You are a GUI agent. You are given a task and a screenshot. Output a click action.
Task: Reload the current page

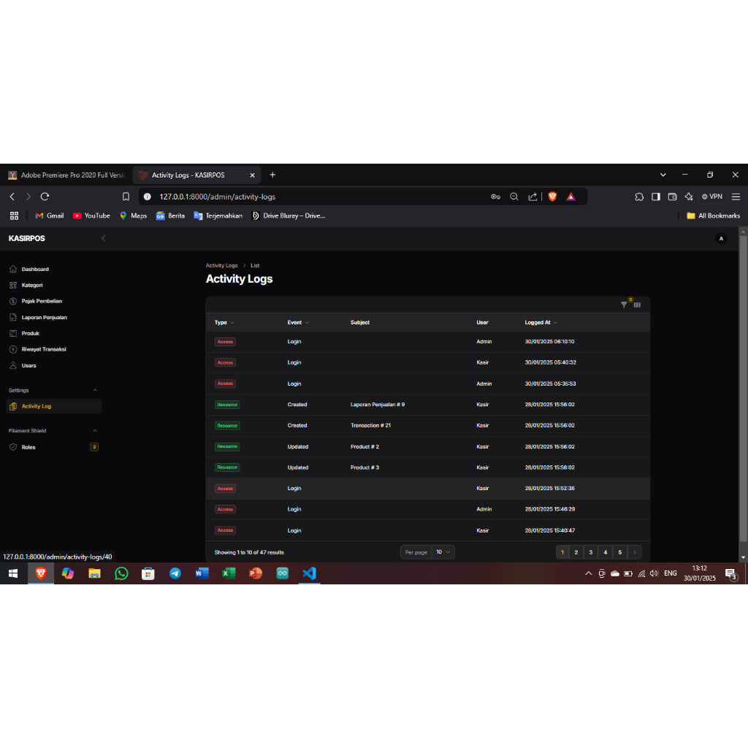[x=45, y=196]
